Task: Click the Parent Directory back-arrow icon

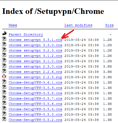Action: (x=4, y=33)
